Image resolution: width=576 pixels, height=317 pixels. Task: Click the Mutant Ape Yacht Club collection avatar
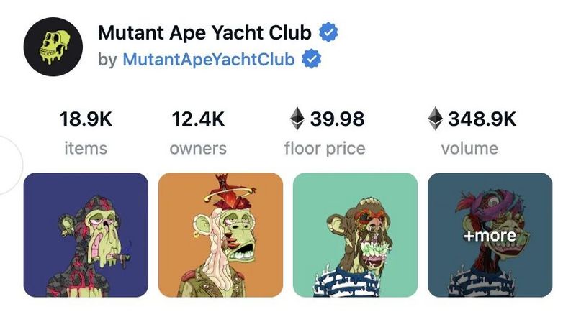coord(53,47)
